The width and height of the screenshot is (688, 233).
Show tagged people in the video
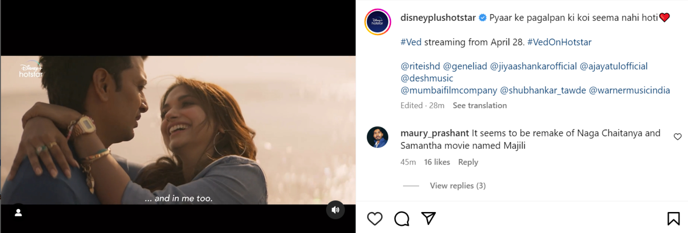coord(18,212)
